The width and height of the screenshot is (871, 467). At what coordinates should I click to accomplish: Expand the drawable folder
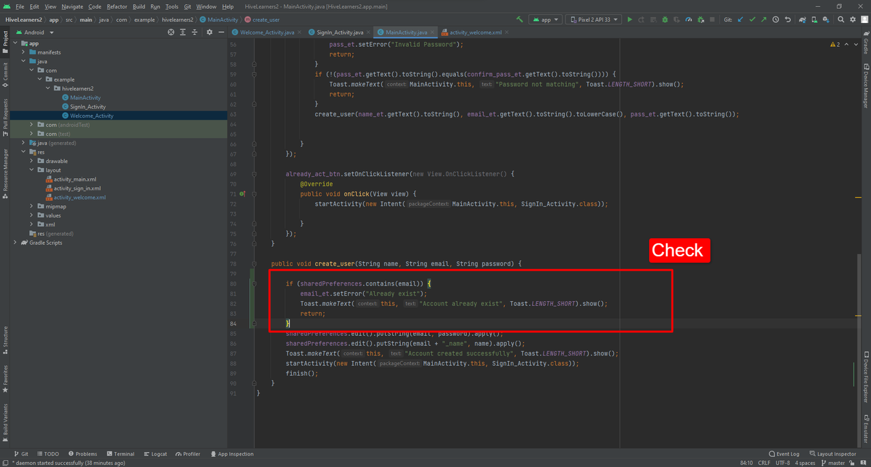coord(31,161)
